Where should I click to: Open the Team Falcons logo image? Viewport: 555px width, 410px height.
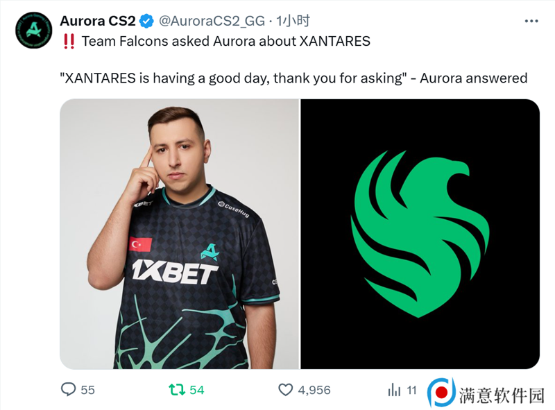pyautogui.click(x=420, y=234)
